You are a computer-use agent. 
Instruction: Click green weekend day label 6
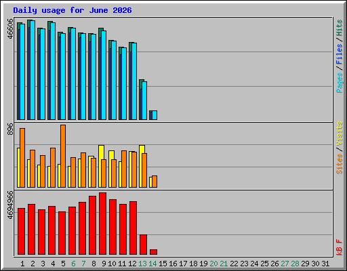coord(73,264)
